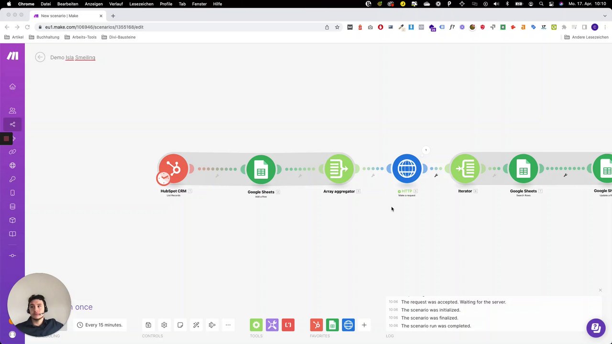Screen dimensions: 612x344
Task: Open macOS Spotlight search icon
Action: point(540,4)
